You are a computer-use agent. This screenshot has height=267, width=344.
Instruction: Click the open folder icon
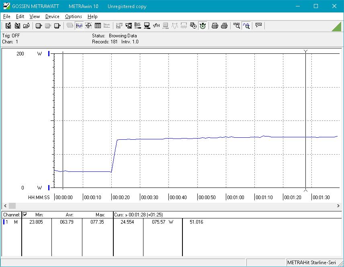click(27, 26)
